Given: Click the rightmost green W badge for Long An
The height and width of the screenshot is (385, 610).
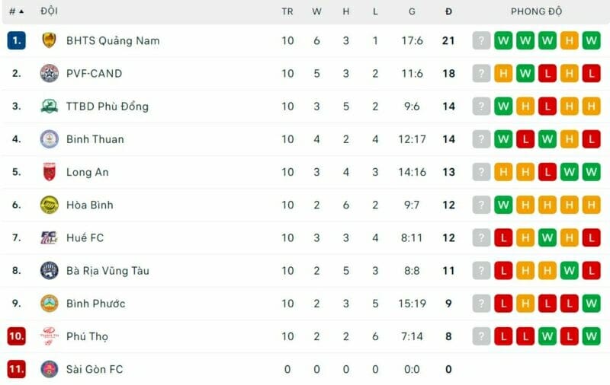Looking at the screenshot, I should (x=592, y=172).
